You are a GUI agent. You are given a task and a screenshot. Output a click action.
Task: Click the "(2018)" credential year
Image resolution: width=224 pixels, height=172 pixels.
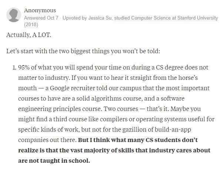point(31,24)
